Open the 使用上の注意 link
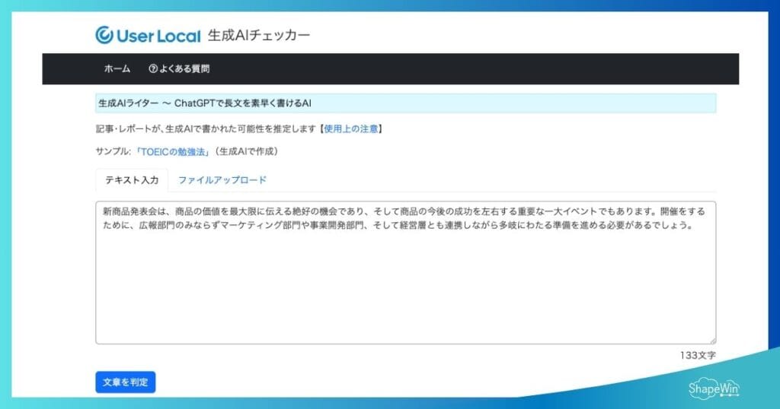The width and height of the screenshot is (780, 409). [350, 128]
